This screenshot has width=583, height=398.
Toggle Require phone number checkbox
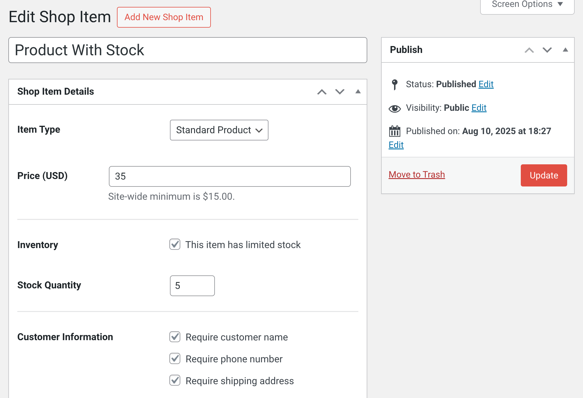(175, 359)
